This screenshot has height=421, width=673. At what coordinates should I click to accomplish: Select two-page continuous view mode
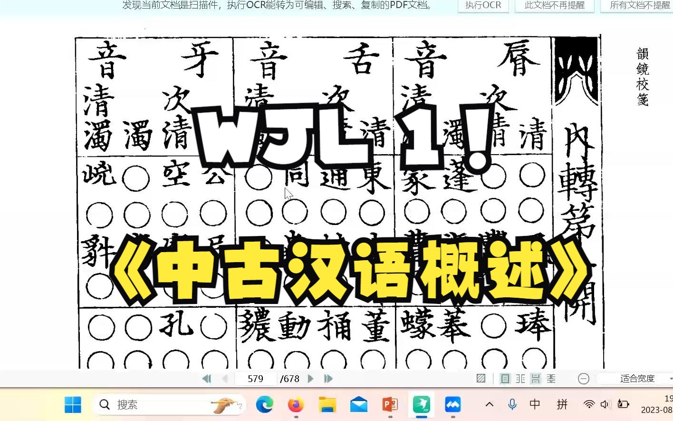551,378
